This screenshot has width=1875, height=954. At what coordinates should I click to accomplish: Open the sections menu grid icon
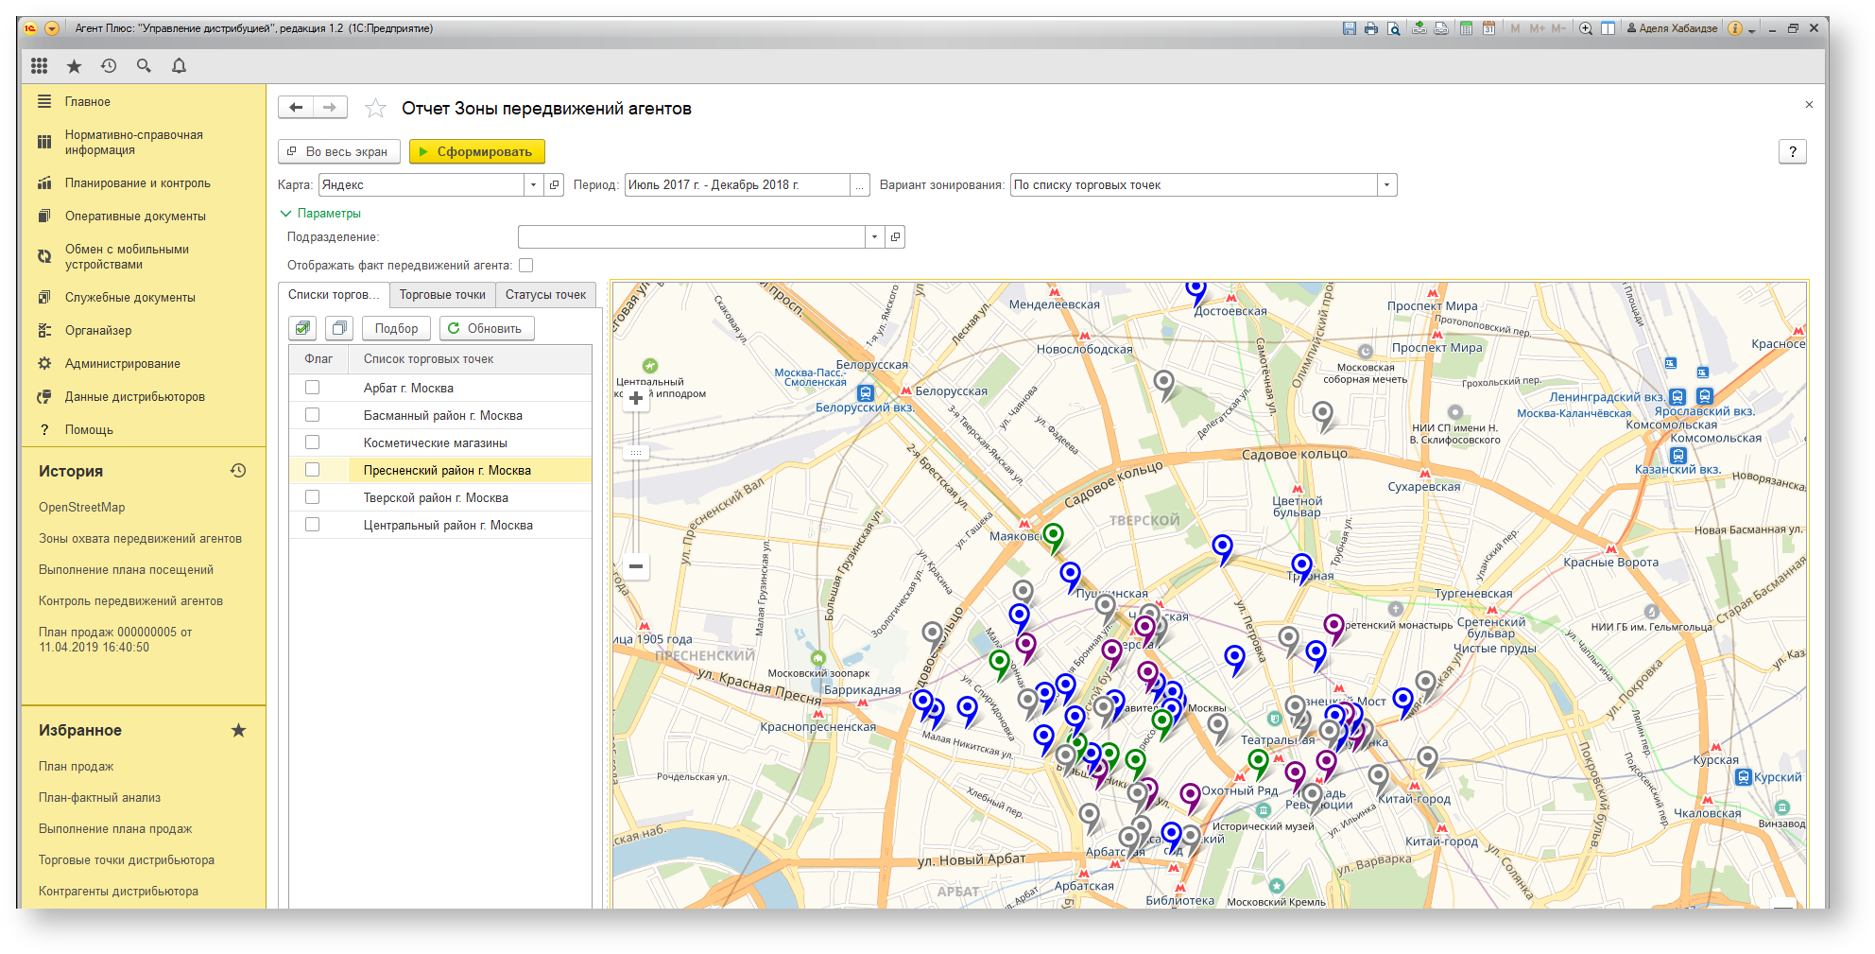39,65
